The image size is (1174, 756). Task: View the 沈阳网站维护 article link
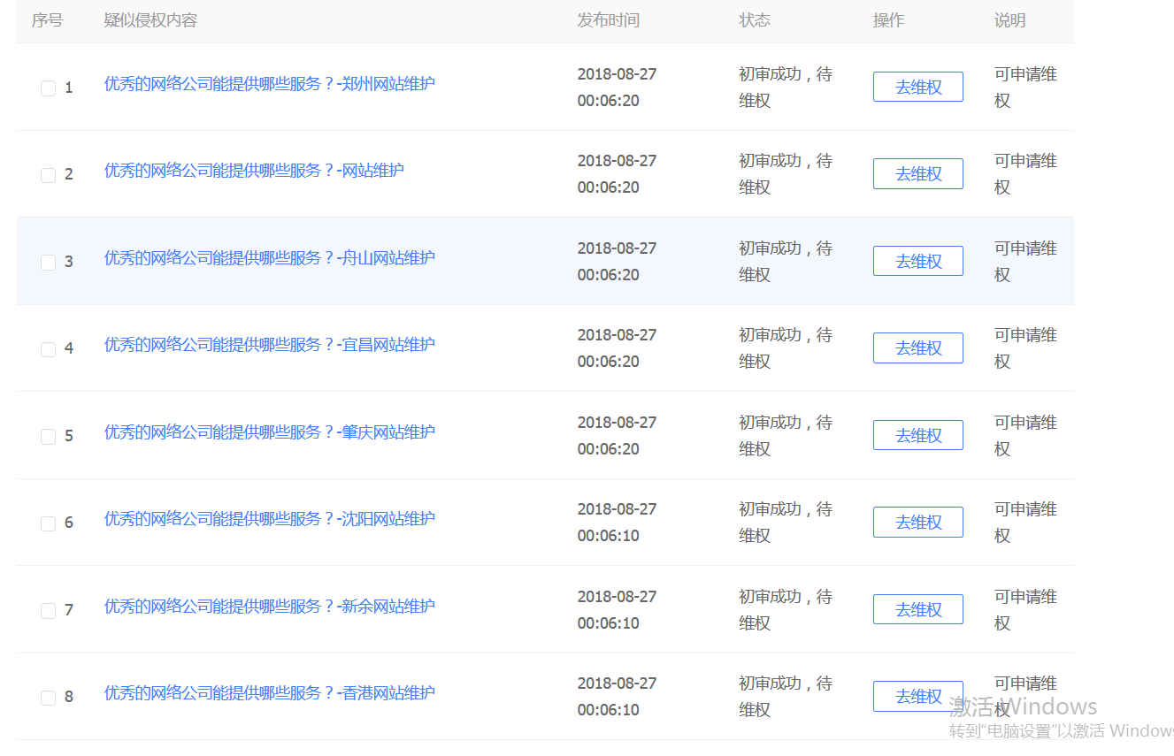[269, 519]
